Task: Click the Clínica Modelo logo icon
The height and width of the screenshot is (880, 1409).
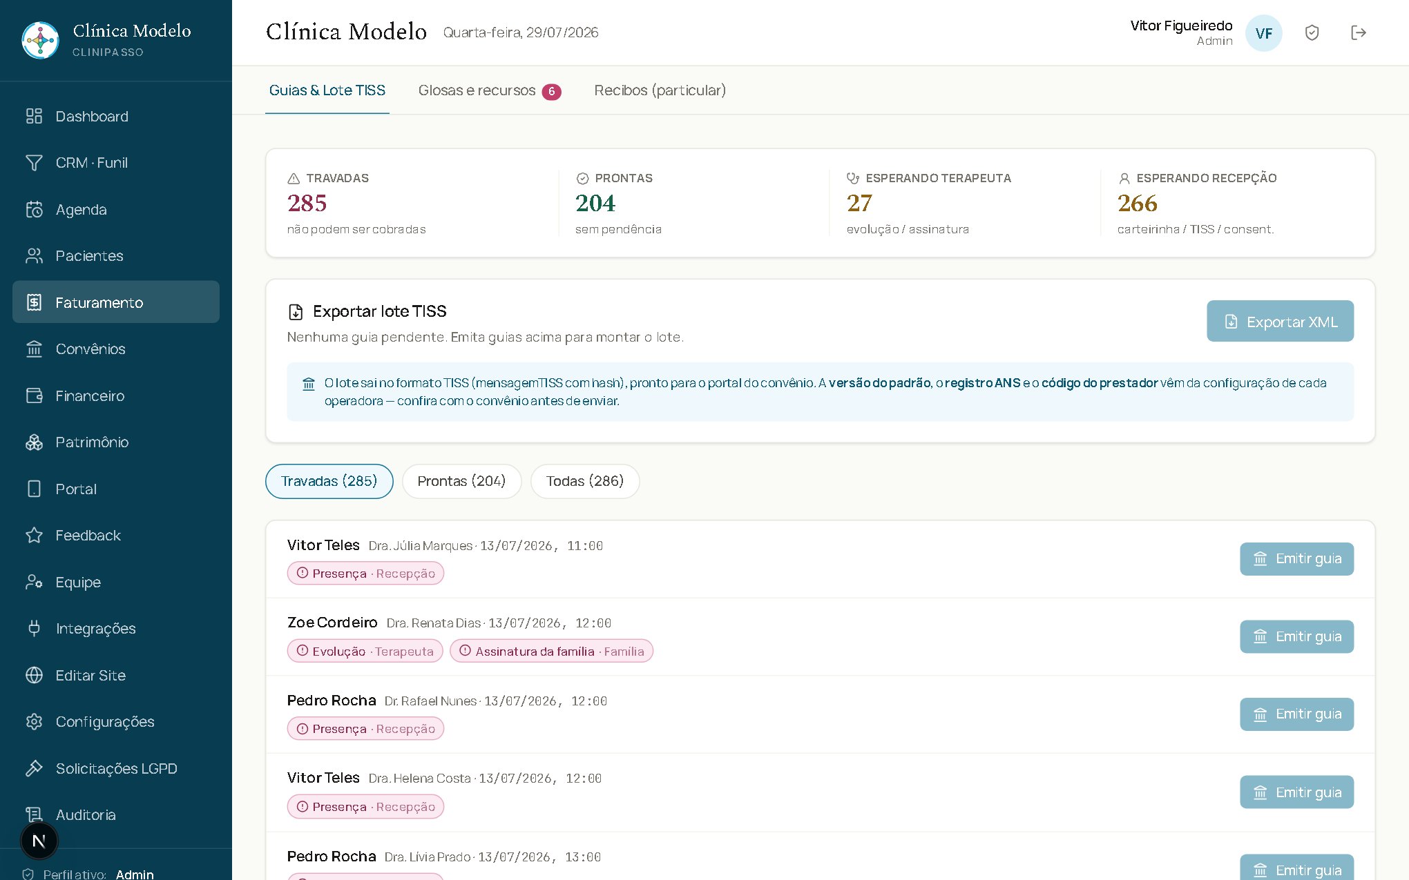Action: (x=40, y=40)
